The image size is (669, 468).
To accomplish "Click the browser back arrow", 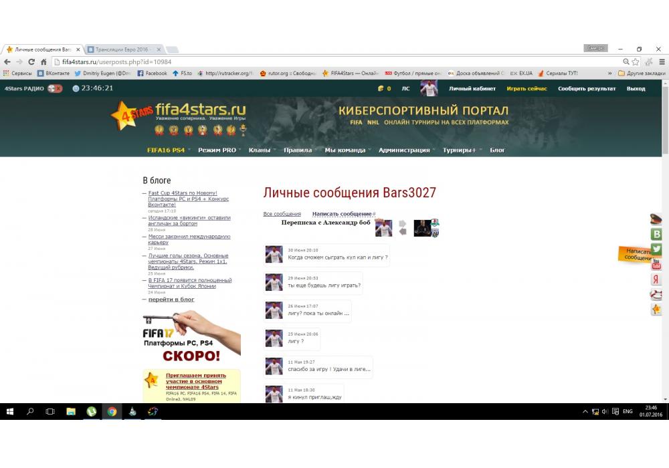I will coord(7,62).
